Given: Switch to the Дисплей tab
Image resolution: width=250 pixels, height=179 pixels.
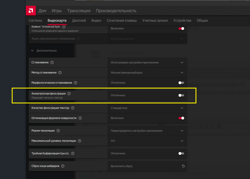Looking at the screenshot, I should 79,20.
